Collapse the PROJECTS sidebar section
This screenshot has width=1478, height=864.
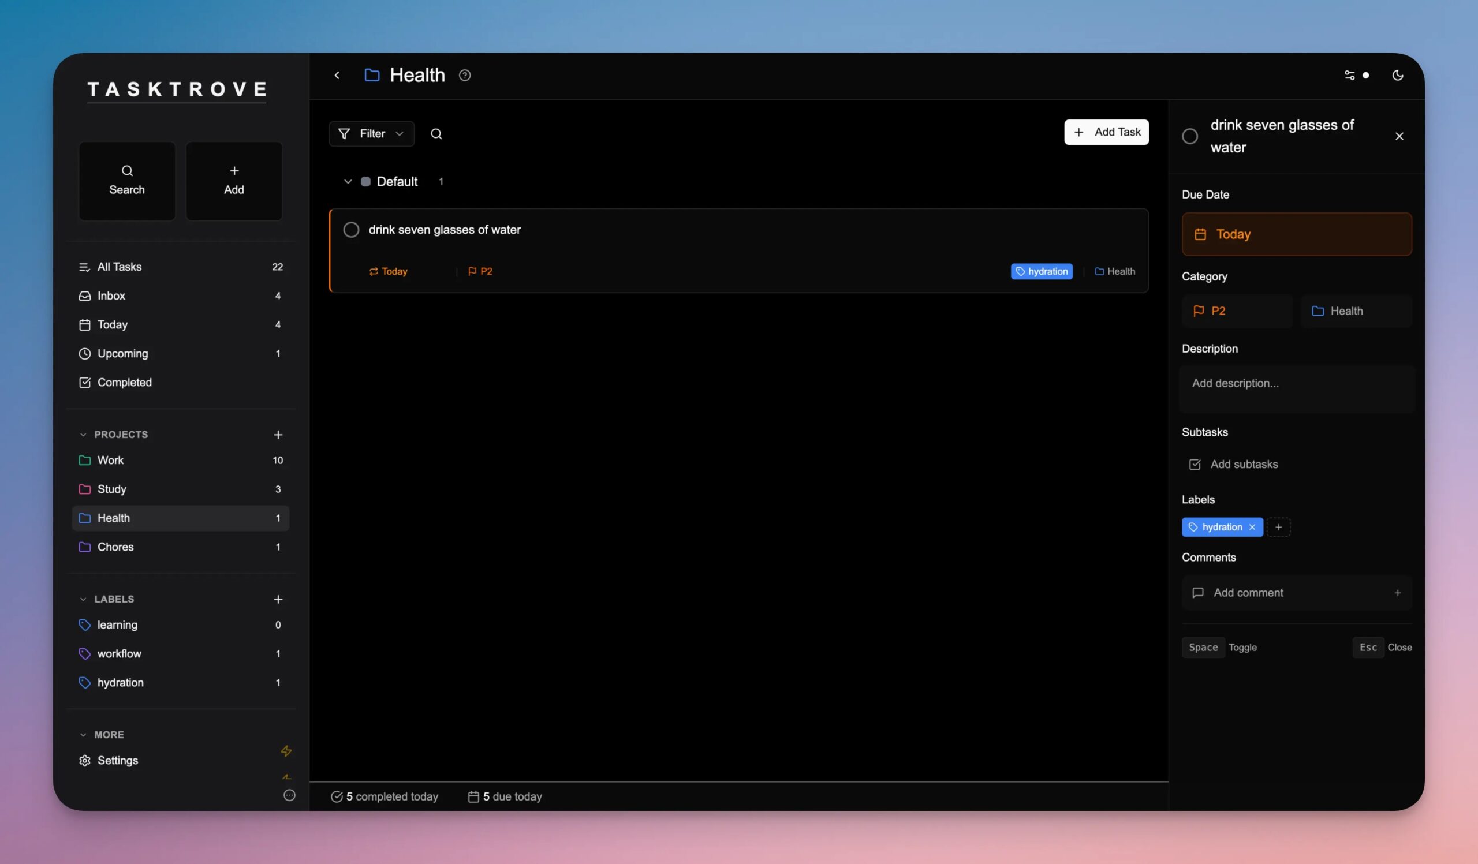(x=83, y=435)
